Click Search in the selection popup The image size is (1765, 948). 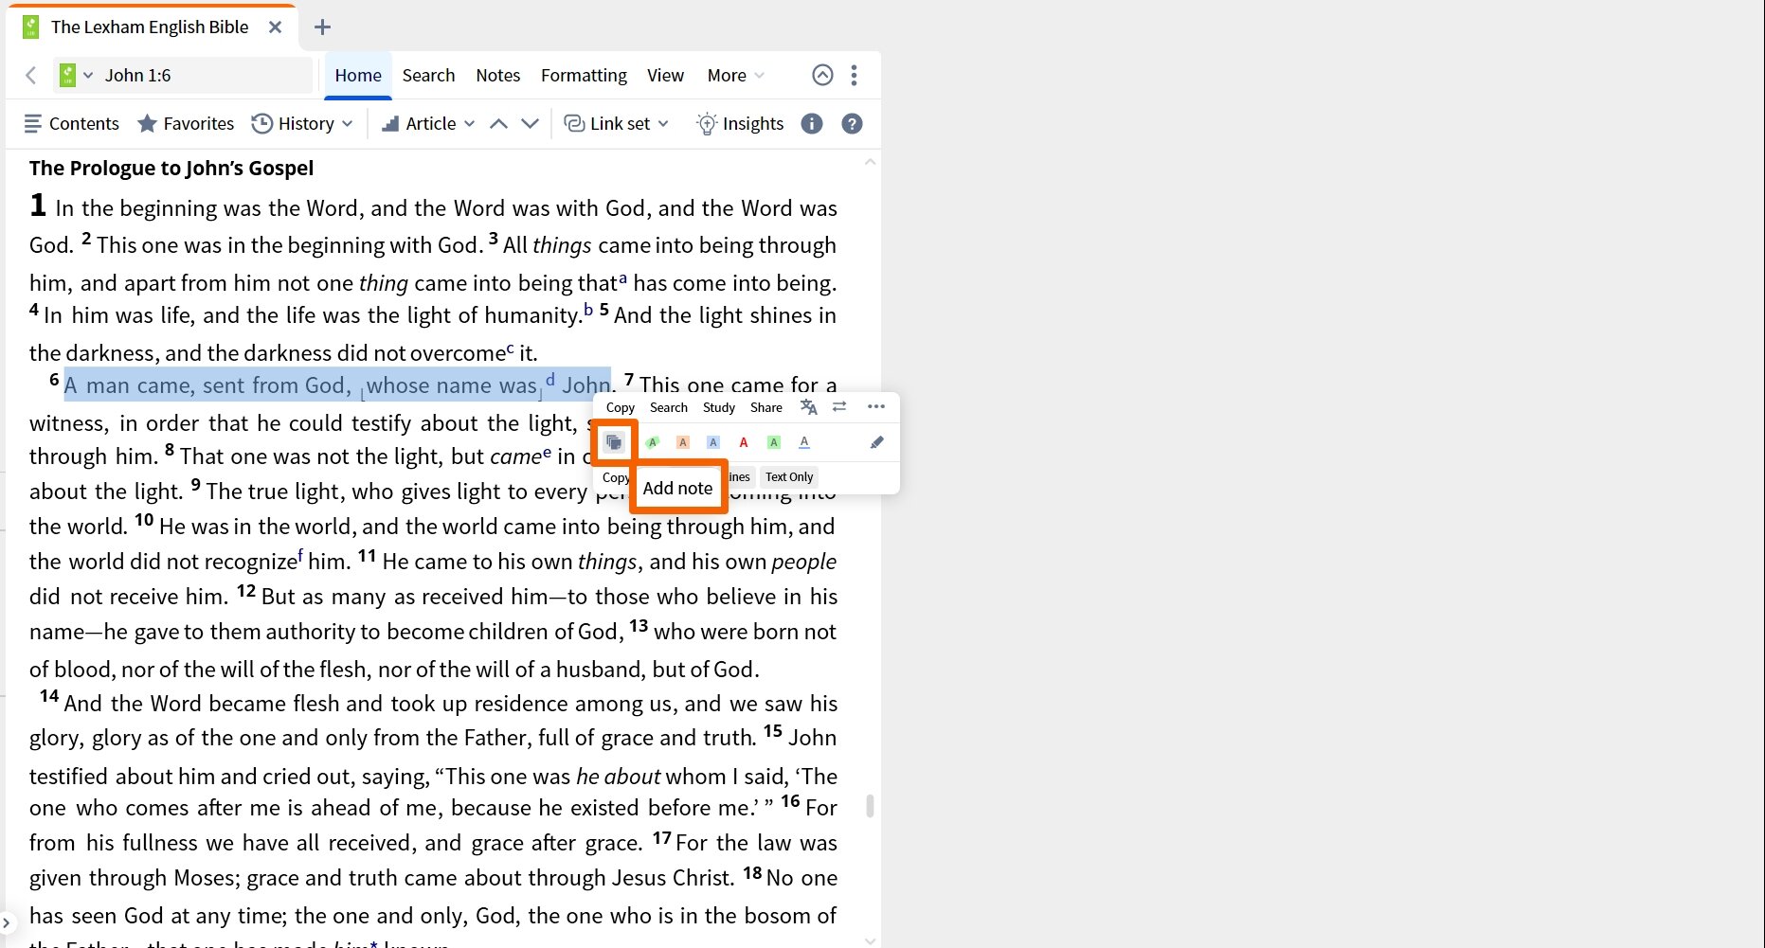tap(669, 407)
